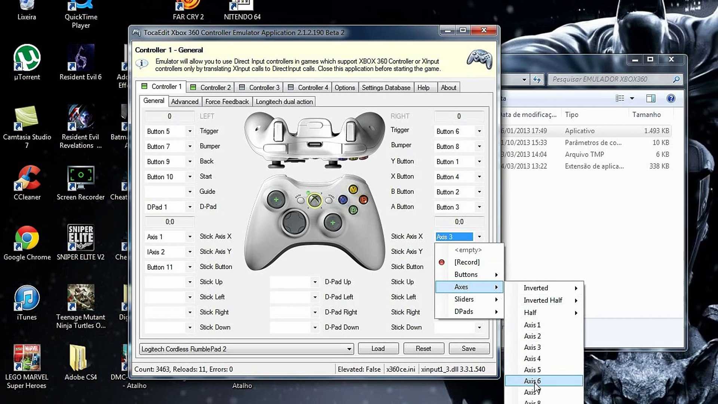
Task: Click the gamepad icon in emulator header
Action: [479, 59]
